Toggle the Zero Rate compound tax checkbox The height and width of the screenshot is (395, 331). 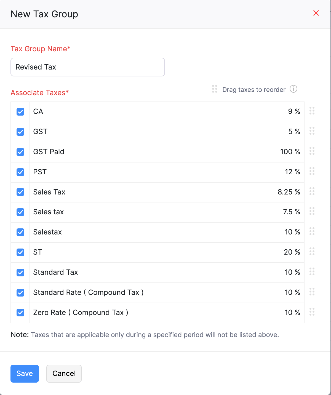(20, 313)
